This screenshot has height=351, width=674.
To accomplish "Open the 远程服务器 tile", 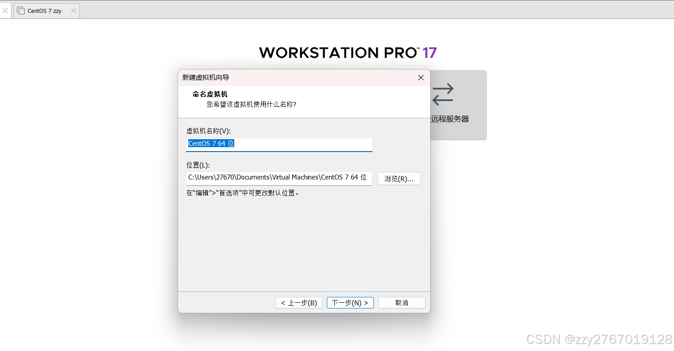I will (x=458, y=105).
